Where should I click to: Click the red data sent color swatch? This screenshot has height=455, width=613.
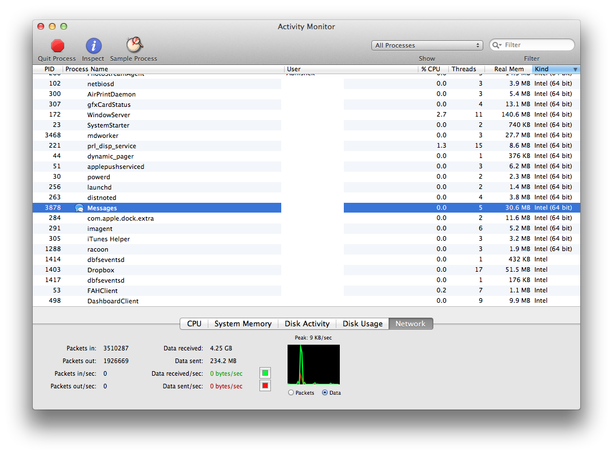265,385
